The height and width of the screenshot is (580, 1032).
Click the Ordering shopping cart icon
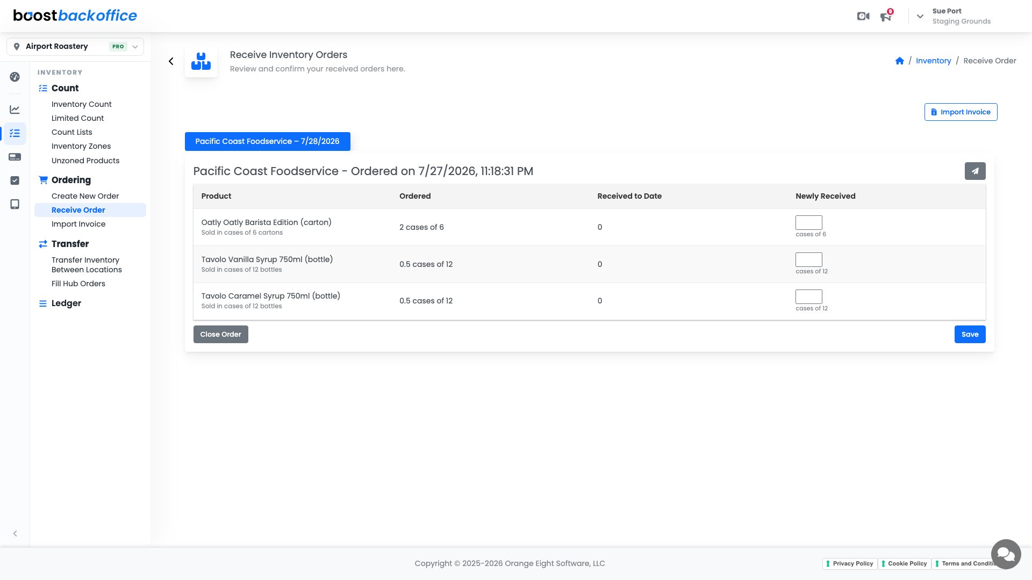point(43,180)
